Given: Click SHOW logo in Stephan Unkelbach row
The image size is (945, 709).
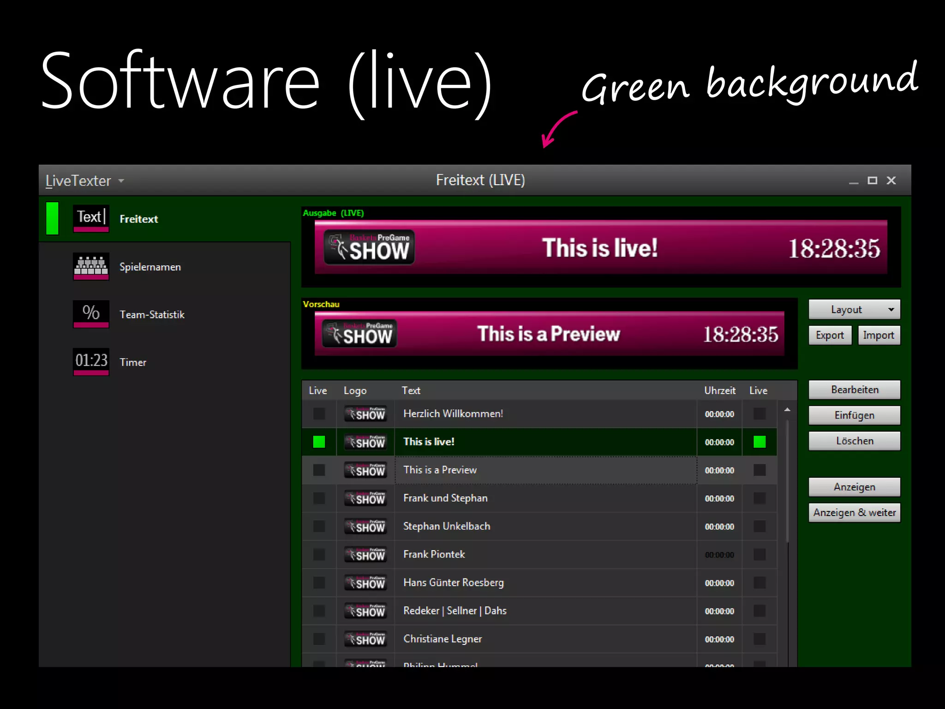Looking at the screenshot, I should click(x=365, y=526).
